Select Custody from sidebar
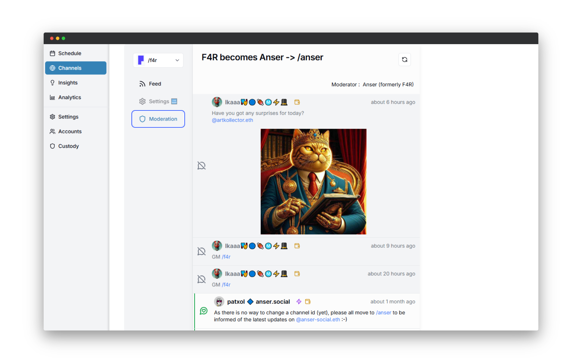The height and width of the screenshot is (363, 582). [x=68, y=145]
